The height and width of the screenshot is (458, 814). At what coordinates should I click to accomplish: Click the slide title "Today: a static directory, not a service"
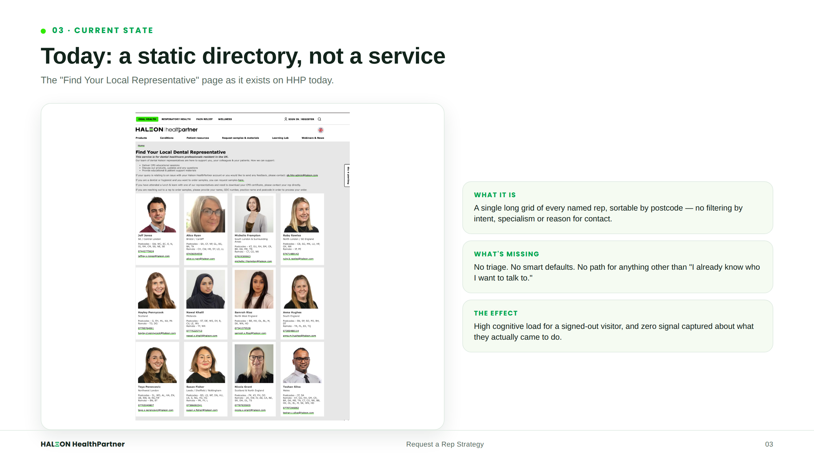[x=243, y=56]
